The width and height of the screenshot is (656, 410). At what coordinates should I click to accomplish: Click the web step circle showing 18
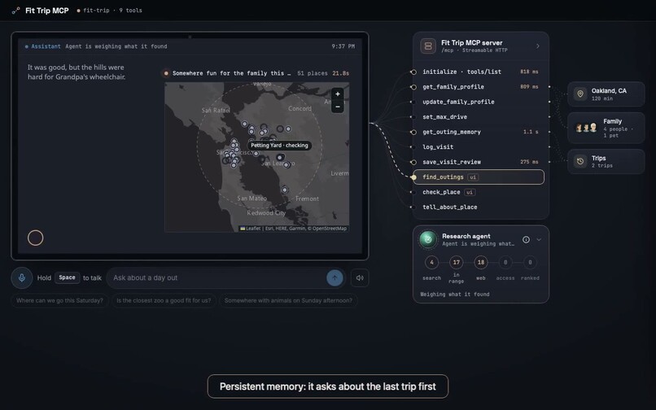481,262
